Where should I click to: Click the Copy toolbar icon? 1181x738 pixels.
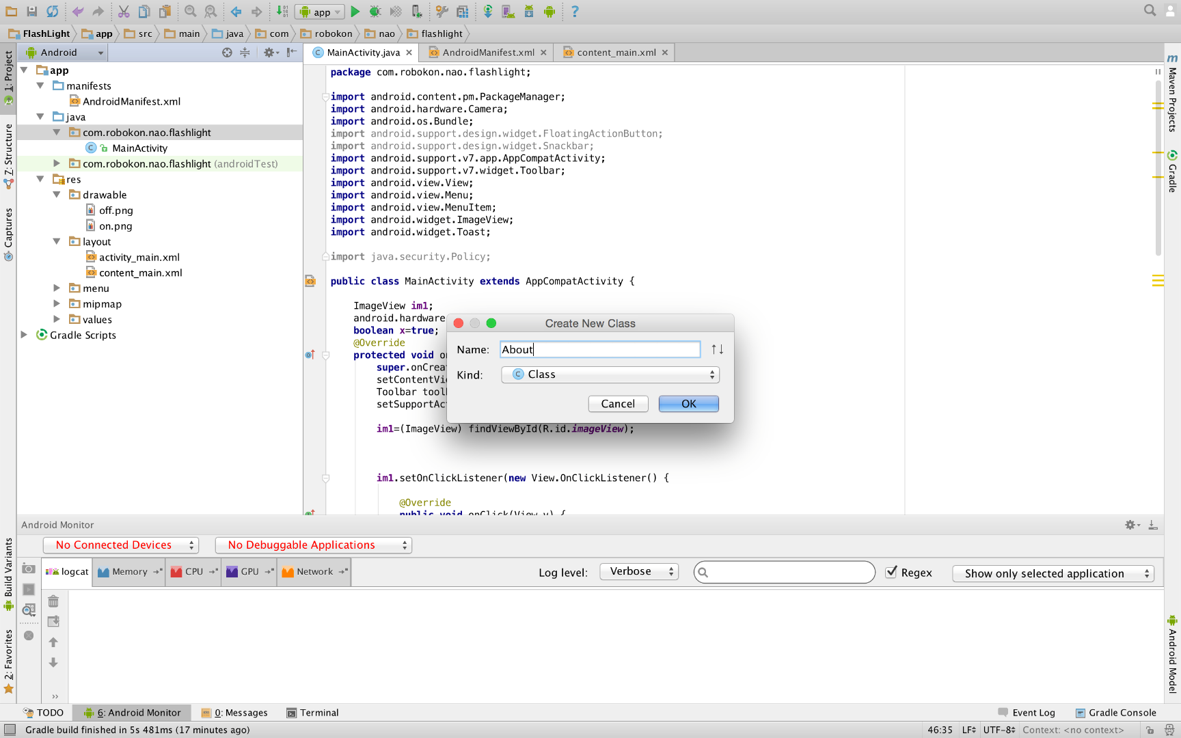click(x=144, y=12)
